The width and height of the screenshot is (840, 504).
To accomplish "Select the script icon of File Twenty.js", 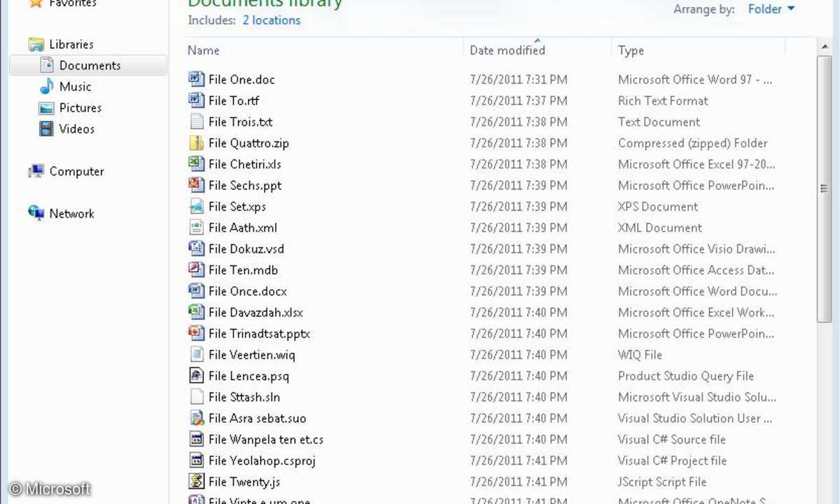I will [197, 482].
